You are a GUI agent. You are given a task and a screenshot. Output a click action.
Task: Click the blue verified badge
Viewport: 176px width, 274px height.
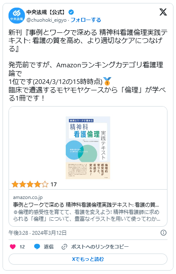[x=71, y=12]
